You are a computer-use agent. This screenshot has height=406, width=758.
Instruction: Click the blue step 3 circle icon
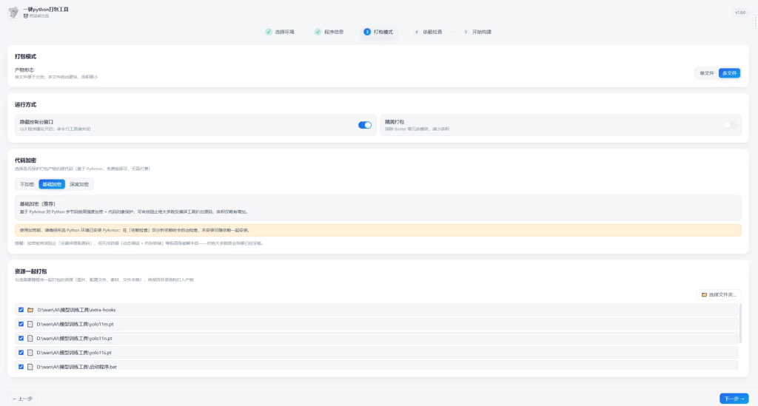click(x=367, y=32)
